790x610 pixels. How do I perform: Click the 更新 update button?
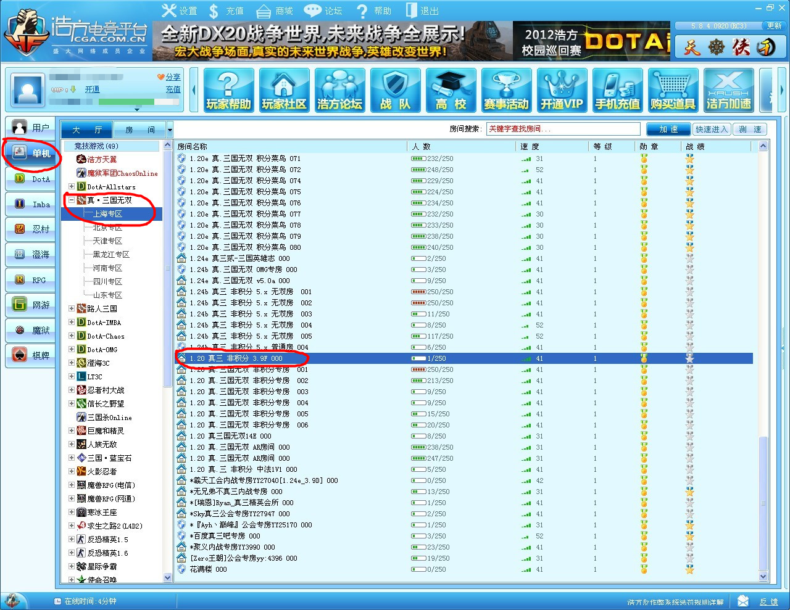click(x=774, y=26)
